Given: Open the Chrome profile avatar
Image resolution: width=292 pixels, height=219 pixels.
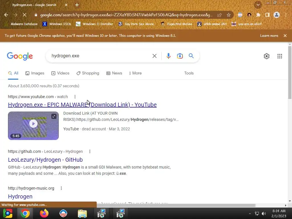Looking at the screenshot, I should click(x=277, y=15).
